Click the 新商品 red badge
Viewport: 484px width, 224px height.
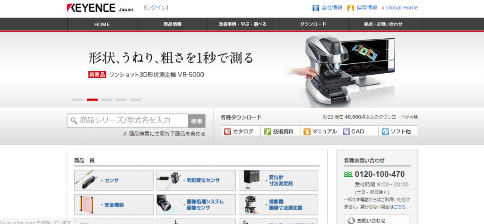[97, 74]
